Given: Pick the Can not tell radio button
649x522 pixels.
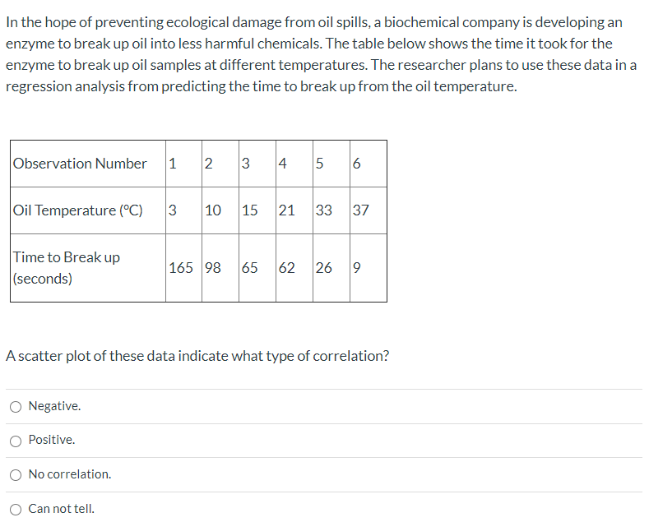Looking at the screenshot, I should click(x=16, y=509).
